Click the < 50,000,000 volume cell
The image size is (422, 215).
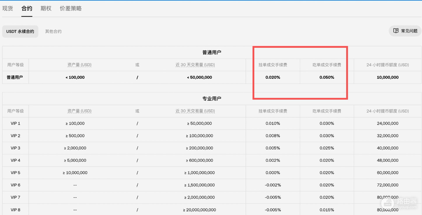click(x=199, y=77)
